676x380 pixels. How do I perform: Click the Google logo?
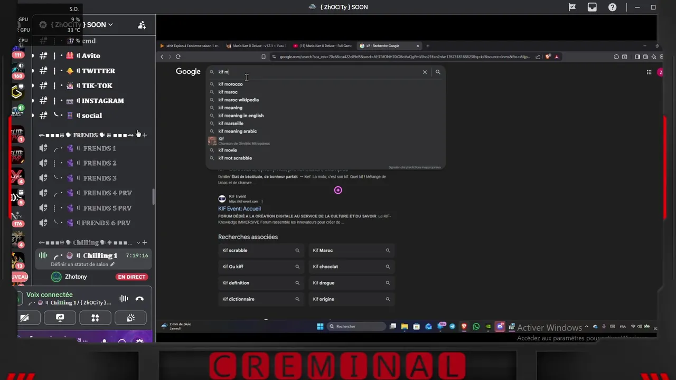(x=188, y=72)
